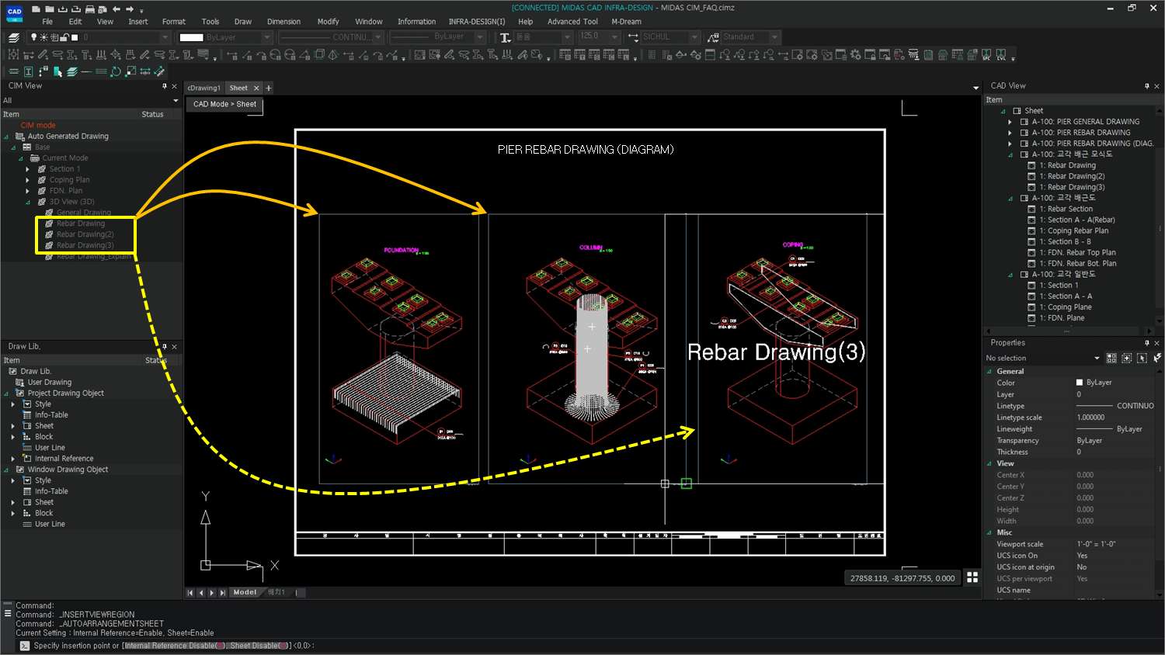
Task: Click the 1: Coping Rebar Plan item
Action: click(1073, 230)
